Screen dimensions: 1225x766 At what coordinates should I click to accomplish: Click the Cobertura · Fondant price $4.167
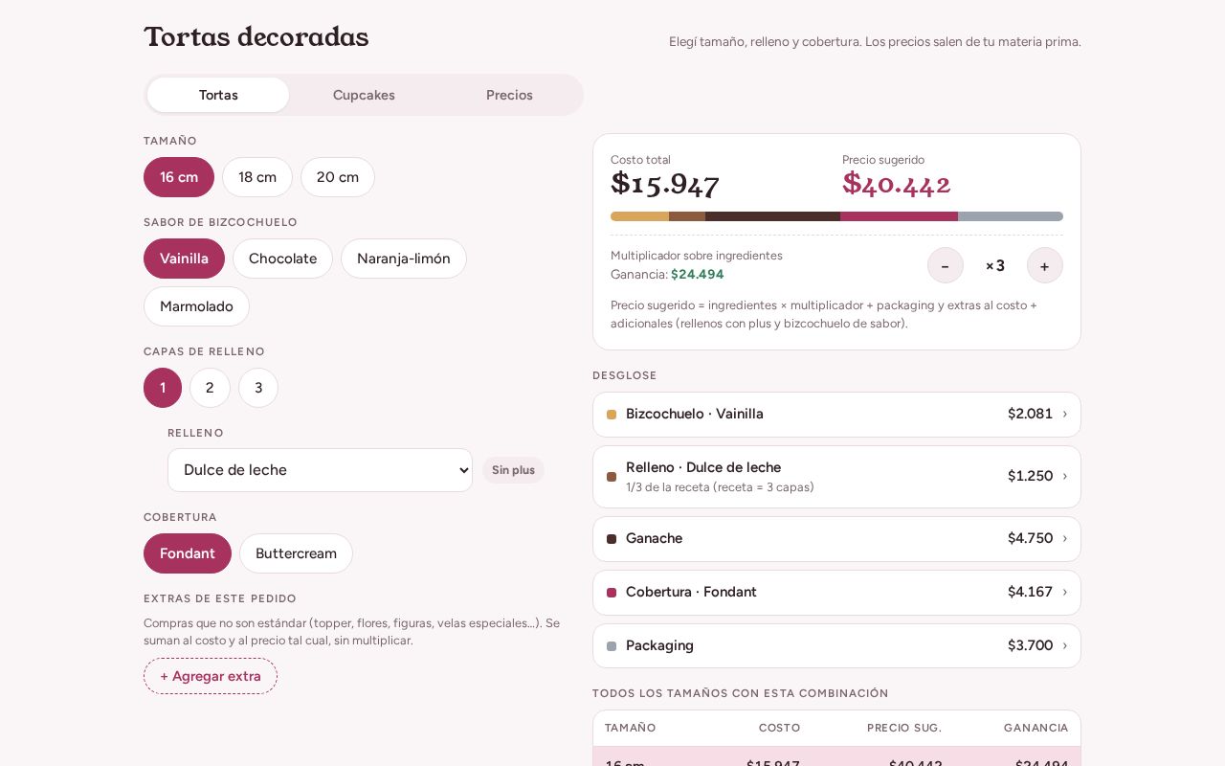[1030, 593]
